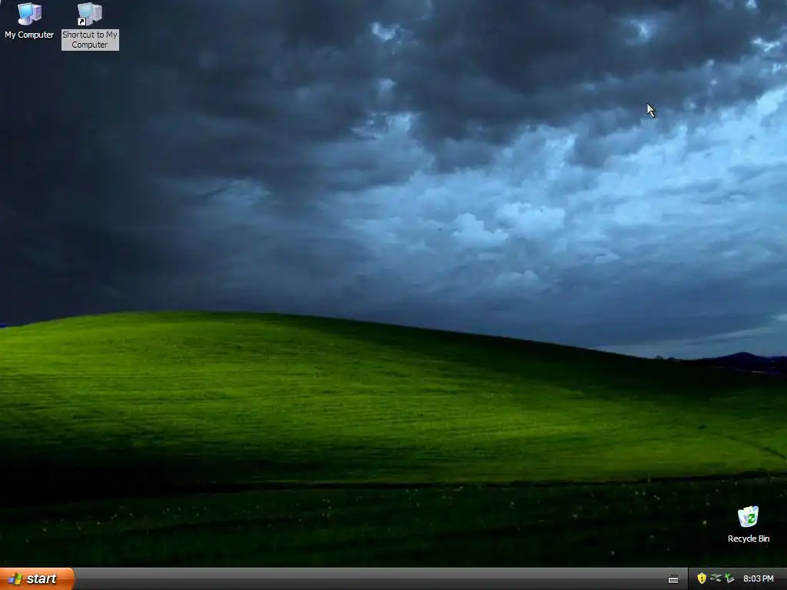Click the 'My Computer' text label
This screenshot has height=590, width=787.
point(29,35)
